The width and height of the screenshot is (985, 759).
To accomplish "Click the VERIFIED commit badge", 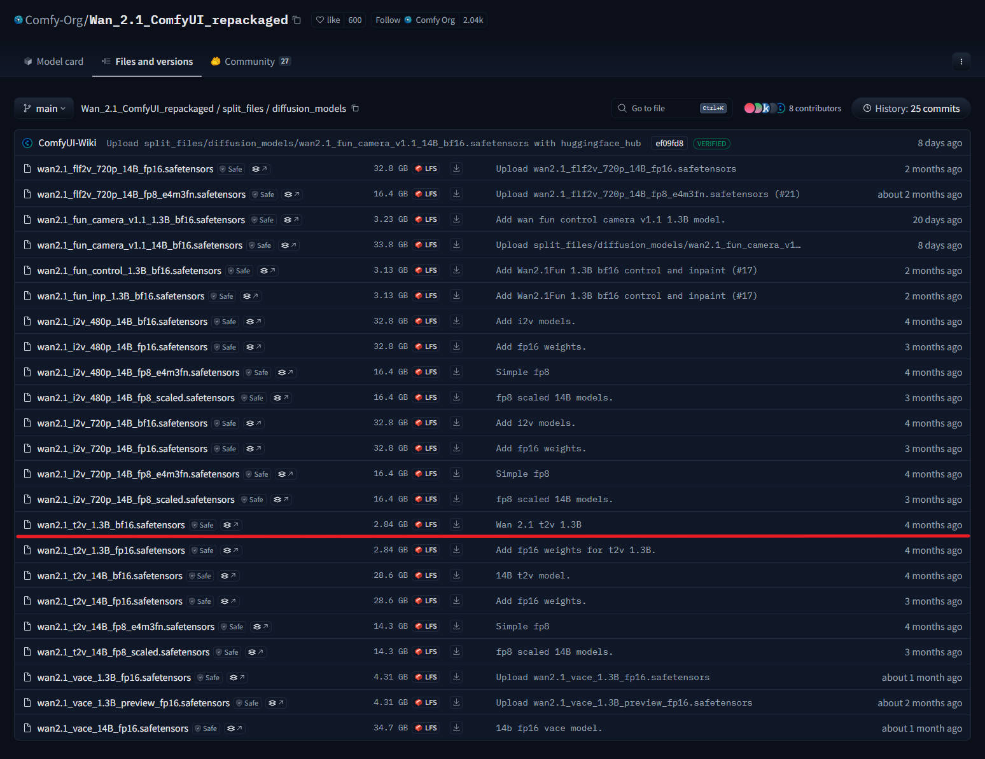I will click(x=711, y=144).
